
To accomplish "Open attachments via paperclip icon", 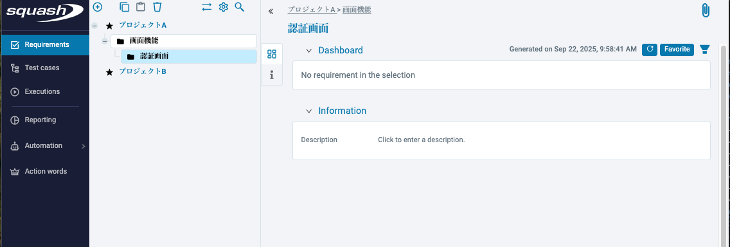I will [706, 10].
